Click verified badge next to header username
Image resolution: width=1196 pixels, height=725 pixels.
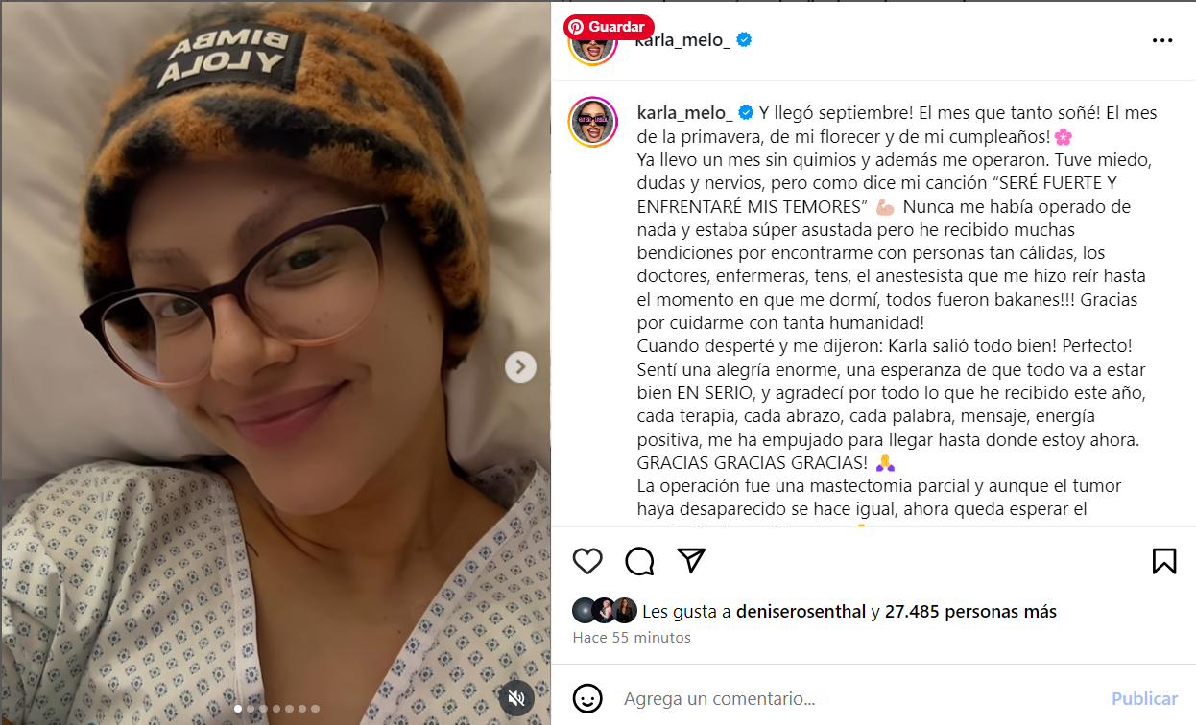[744, 40]
